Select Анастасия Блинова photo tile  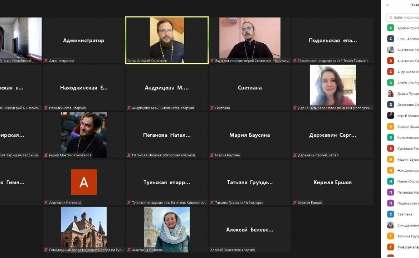coord(167,229)
